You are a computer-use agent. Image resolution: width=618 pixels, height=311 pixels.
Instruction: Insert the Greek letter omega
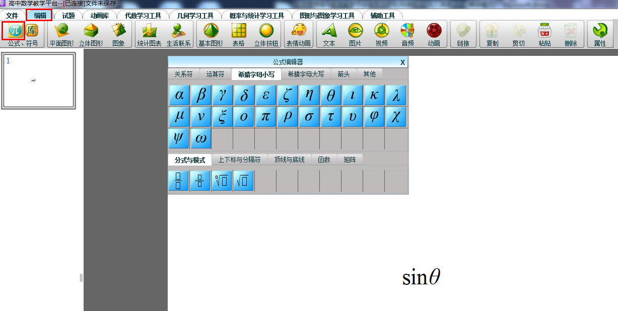pos(200,139)
